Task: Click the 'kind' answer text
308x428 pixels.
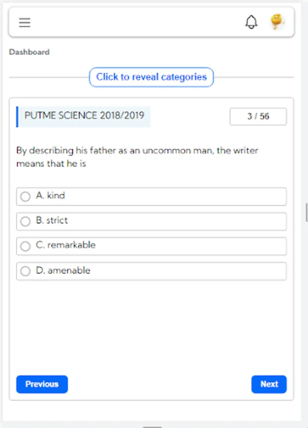Action: [x=56, y=195]
